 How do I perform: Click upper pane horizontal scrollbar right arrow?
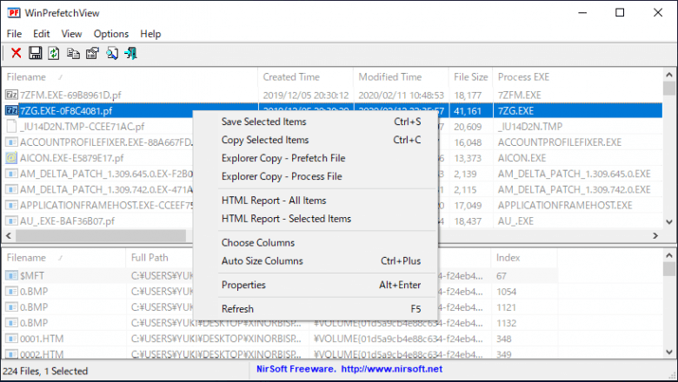pyautogui.click(x=655, y=235)
